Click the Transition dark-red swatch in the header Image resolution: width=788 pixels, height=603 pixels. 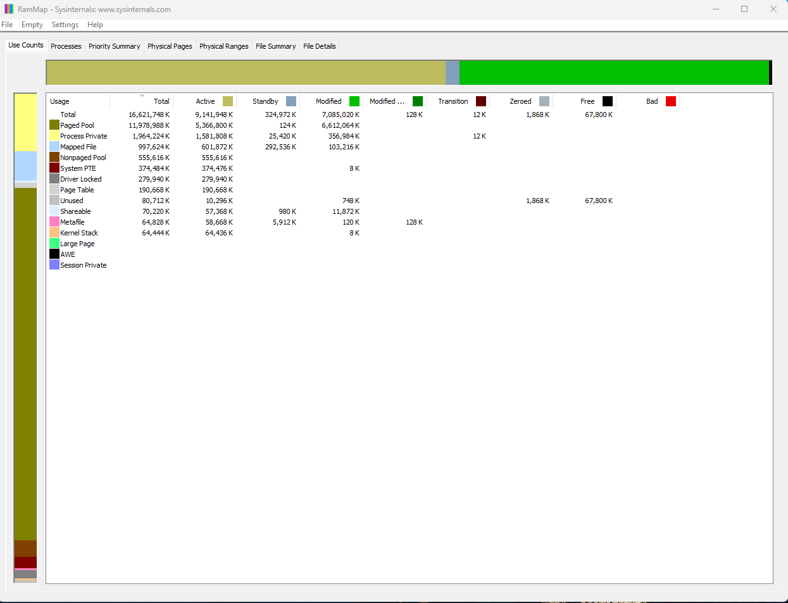(480, 101)
